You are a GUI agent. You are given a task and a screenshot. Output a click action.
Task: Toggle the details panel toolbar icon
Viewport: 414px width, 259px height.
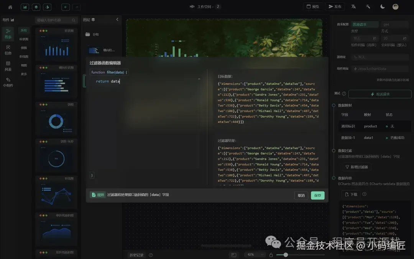[47, 7]
